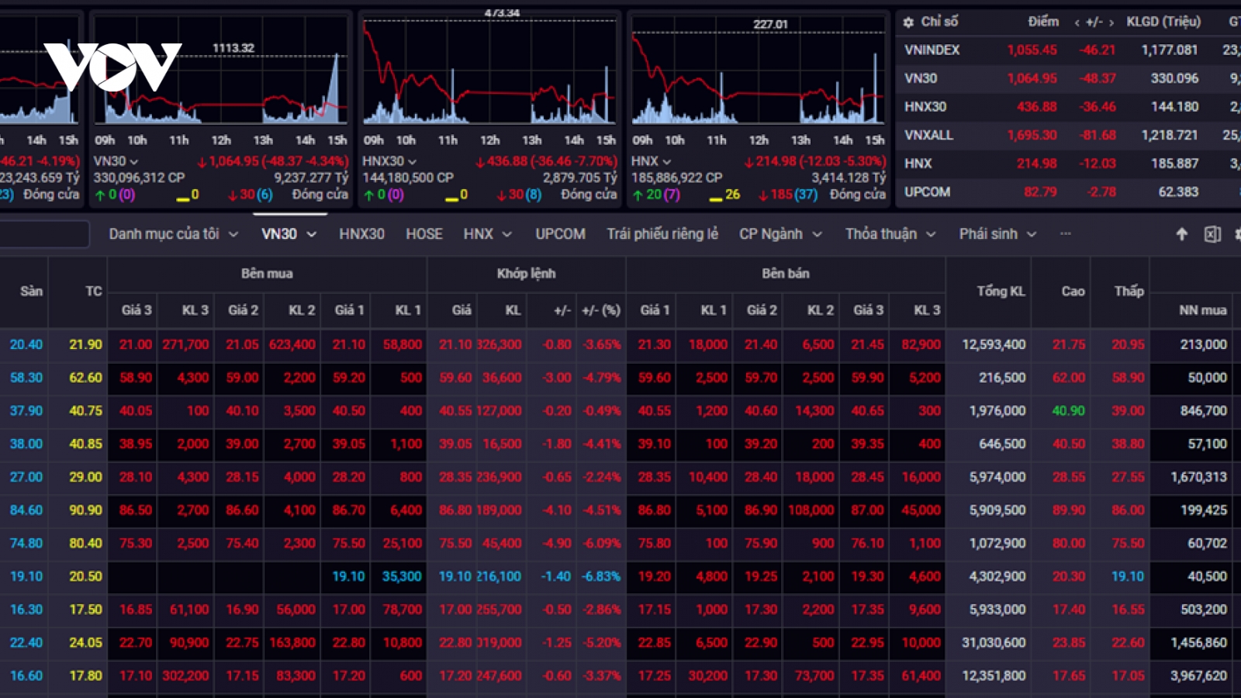This screenshot has width=1241, height=698.
Task: Select HNX30 row in index table
Action: pos(1068,106)
